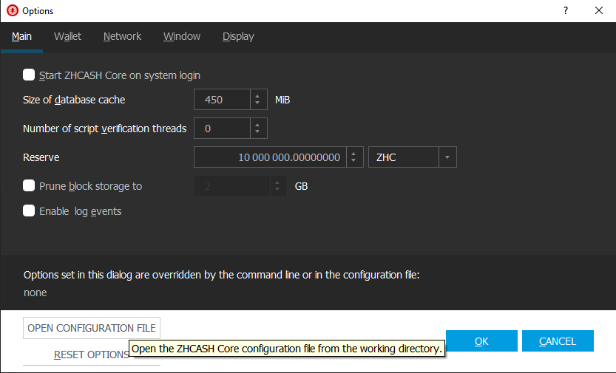Switch to the Window tab
This screenshot has height=373, width=616.
[182, 36]
